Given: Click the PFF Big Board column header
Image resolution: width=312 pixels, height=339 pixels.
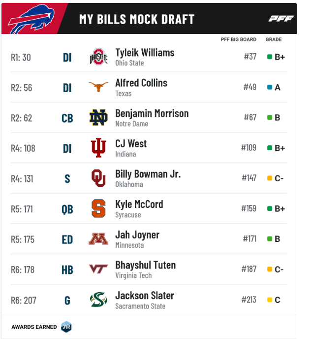Looking at the screenshot, I should click(238, 39).
